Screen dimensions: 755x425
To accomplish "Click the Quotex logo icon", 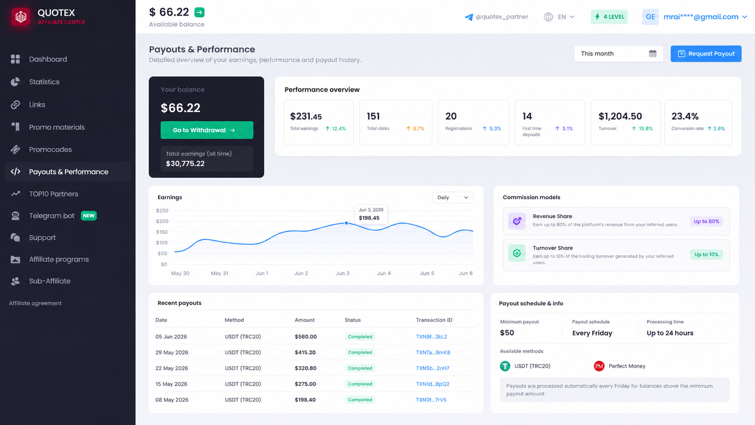I will [21, 17].
